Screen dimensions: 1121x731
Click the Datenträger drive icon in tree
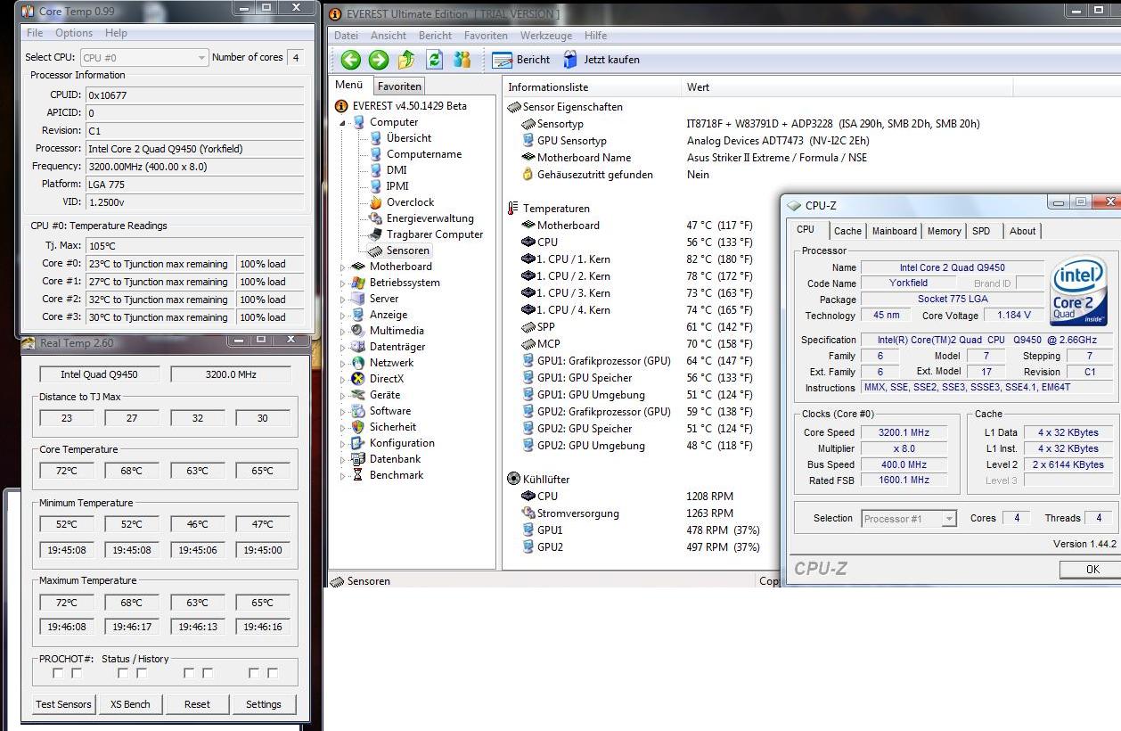pos(359,347)
